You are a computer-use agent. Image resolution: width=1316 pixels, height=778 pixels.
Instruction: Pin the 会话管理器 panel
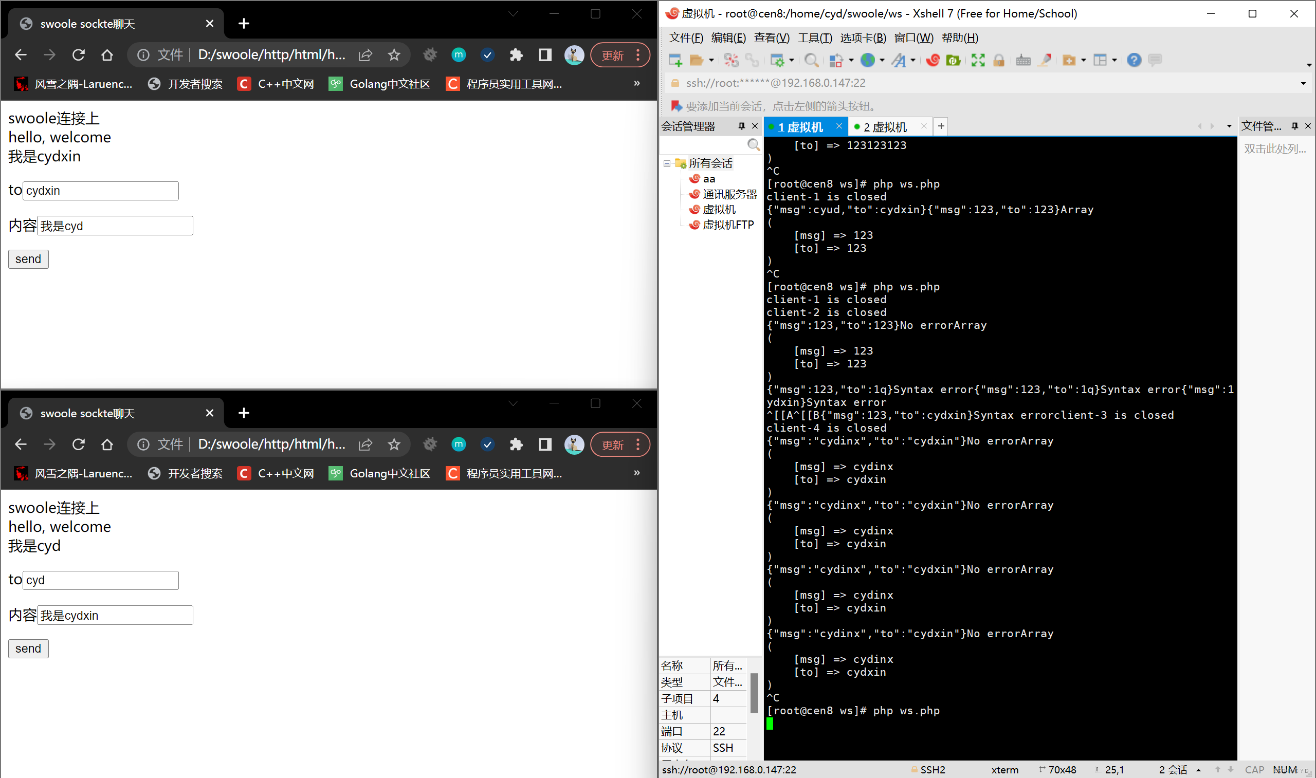point(741,126)
